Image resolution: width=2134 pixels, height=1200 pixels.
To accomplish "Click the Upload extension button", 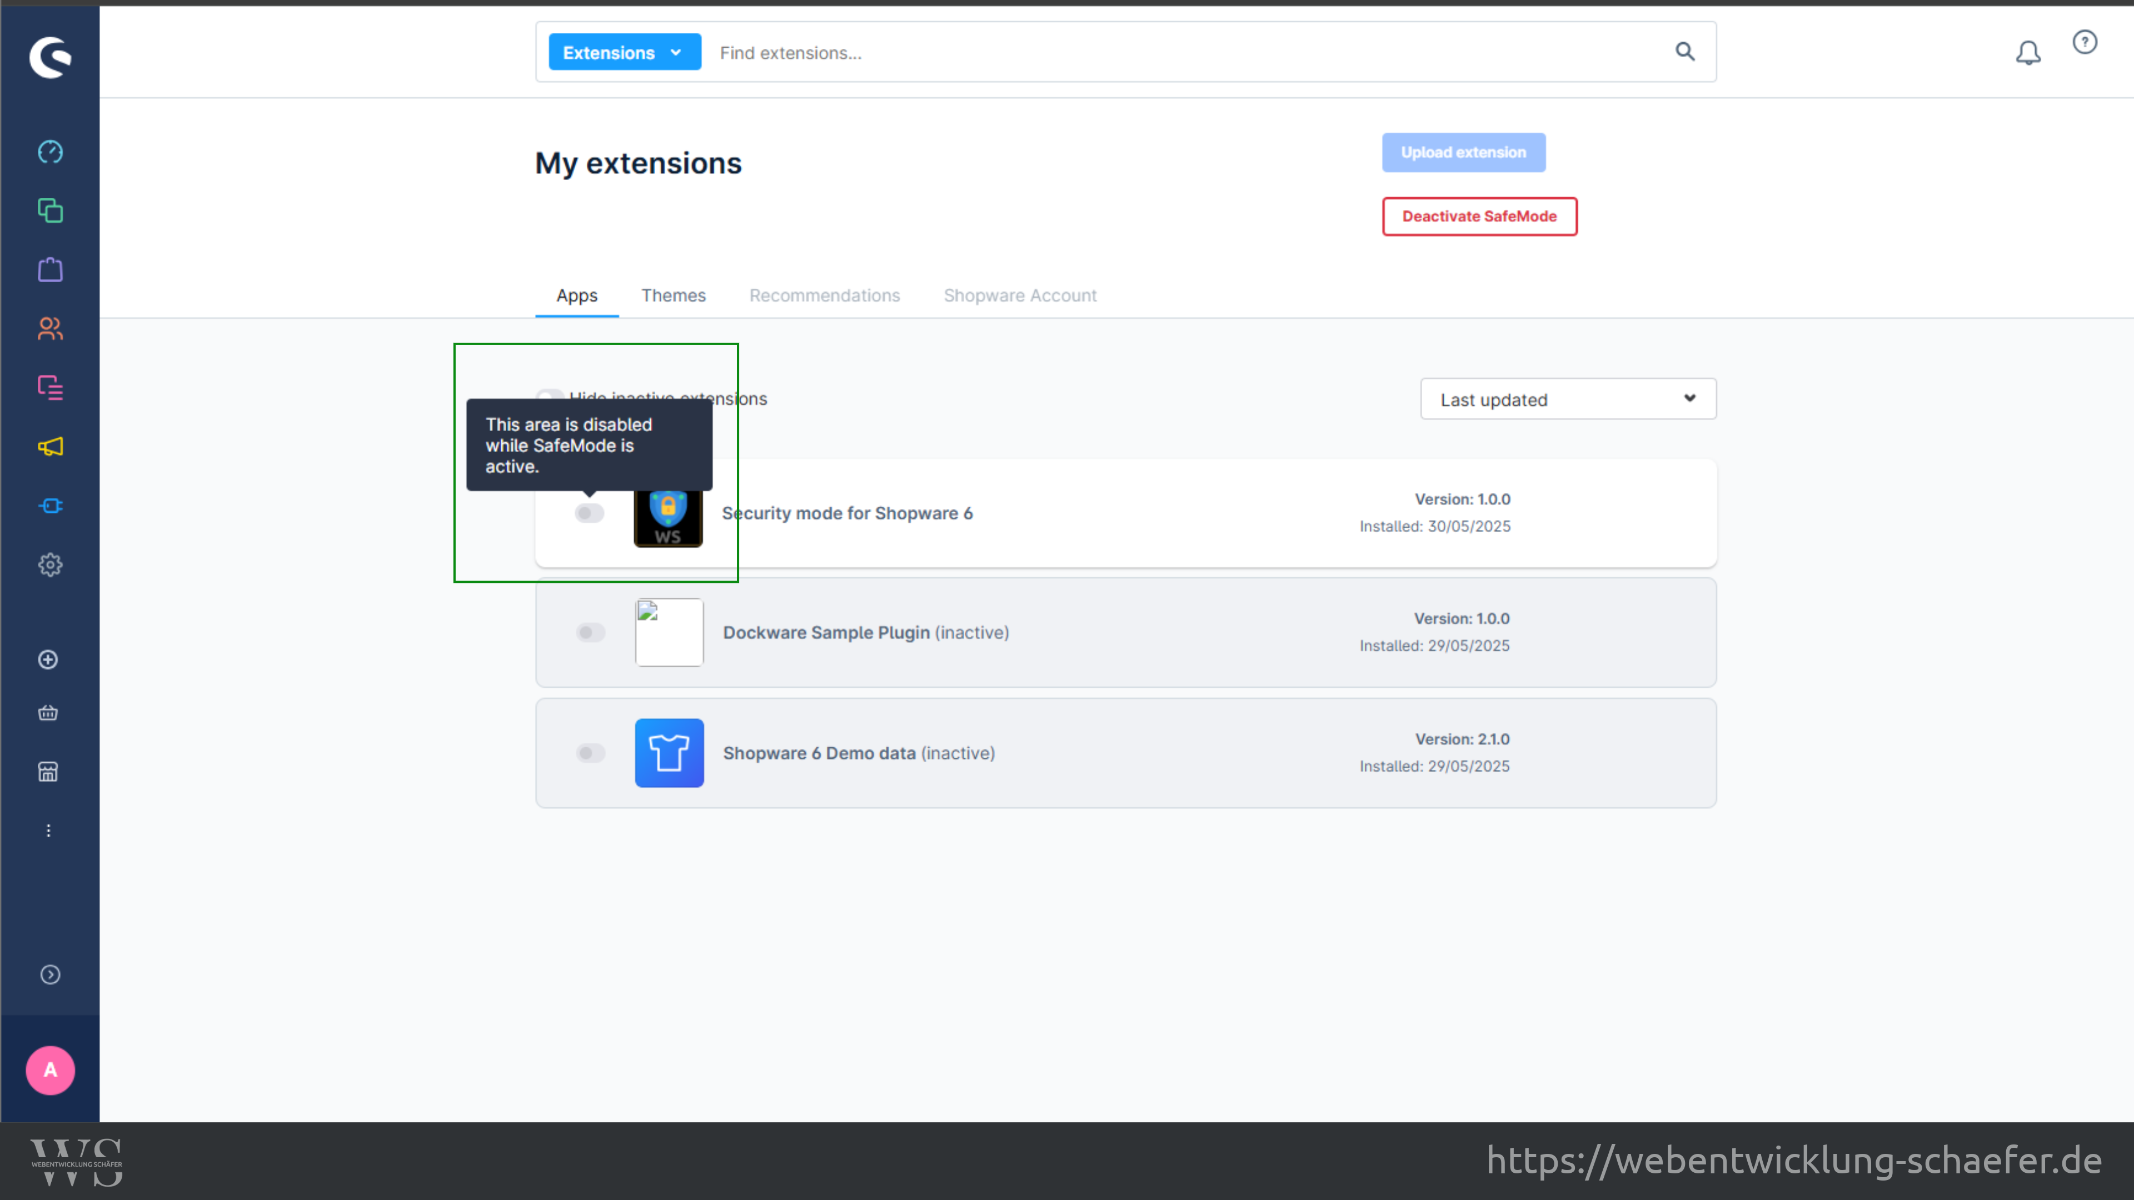I will tap(1463, 152).
